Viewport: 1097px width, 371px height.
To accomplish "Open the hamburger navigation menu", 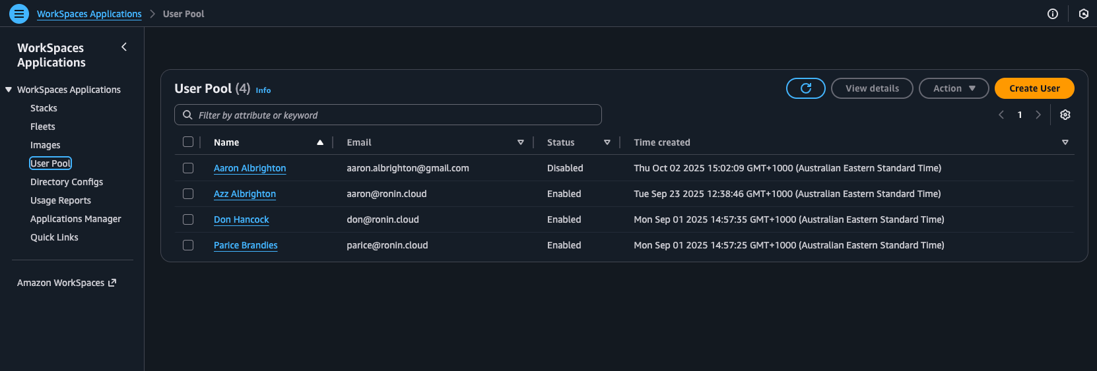I will [x=19, y=13].
